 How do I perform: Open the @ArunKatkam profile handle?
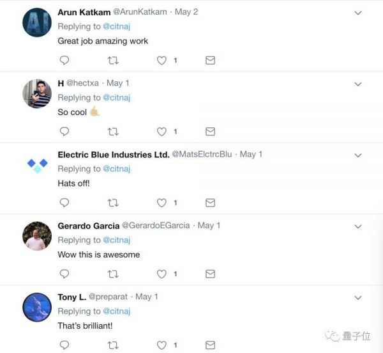(140, 12)
